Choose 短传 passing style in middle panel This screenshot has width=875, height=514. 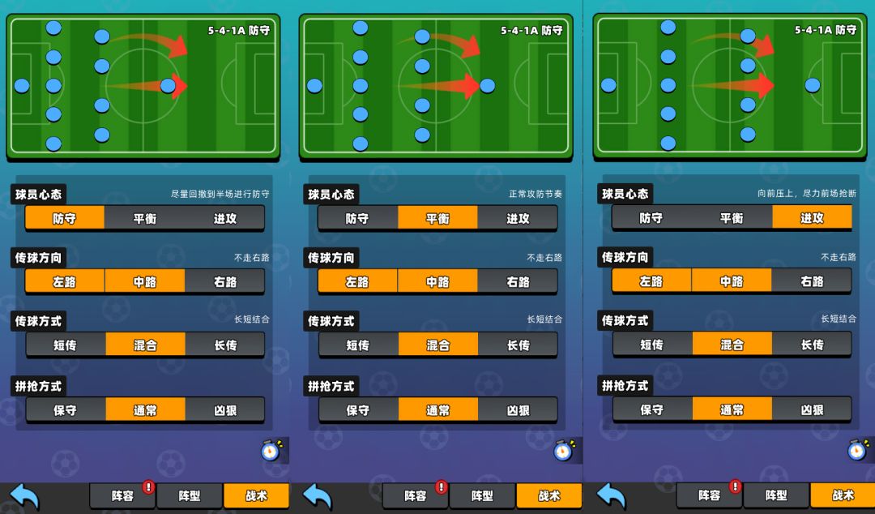click(x=358, y=345)
